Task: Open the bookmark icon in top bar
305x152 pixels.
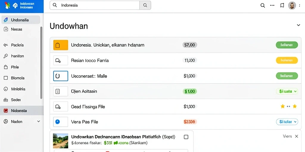Action: click(x=282, y=5)
